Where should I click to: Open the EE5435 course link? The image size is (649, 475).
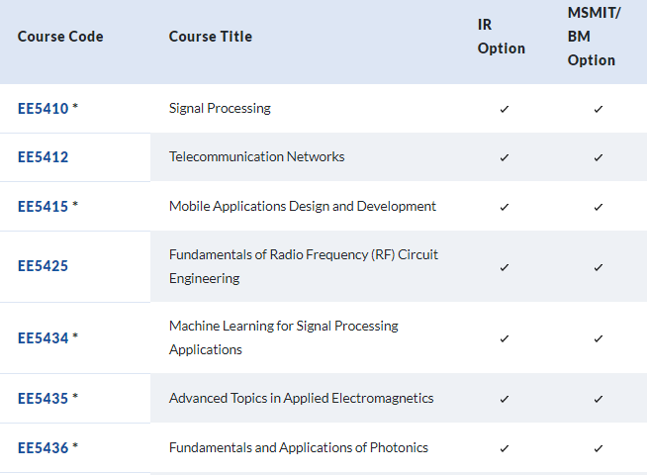pyautogui.click(x=44, y=399)
